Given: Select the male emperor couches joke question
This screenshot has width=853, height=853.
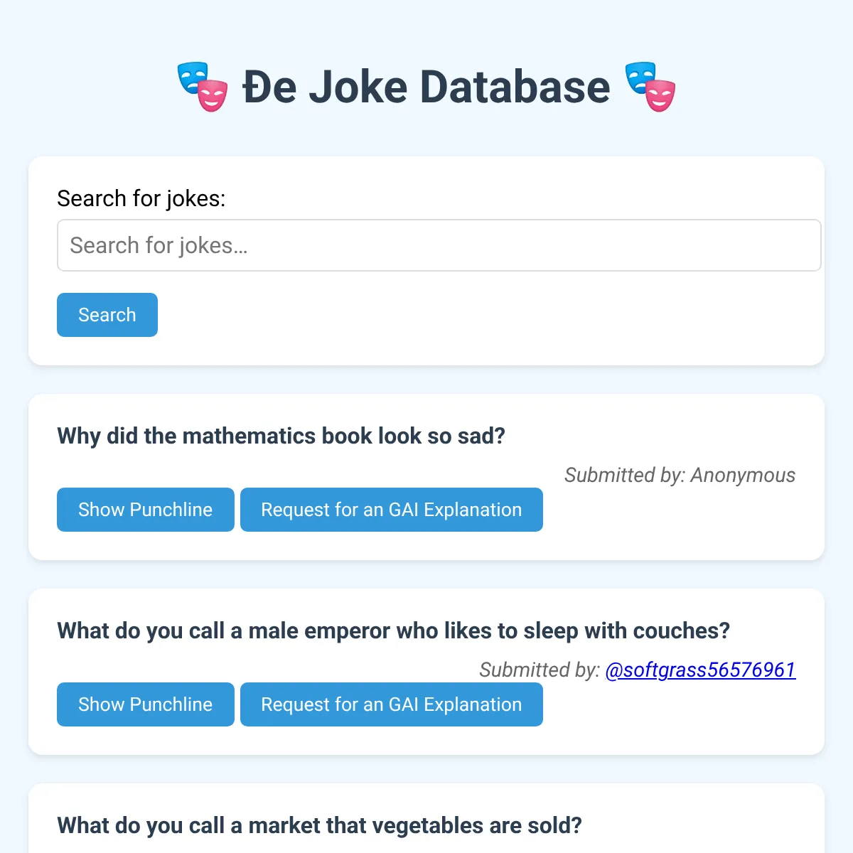Looking at the screenshot, I should (393, 631).
